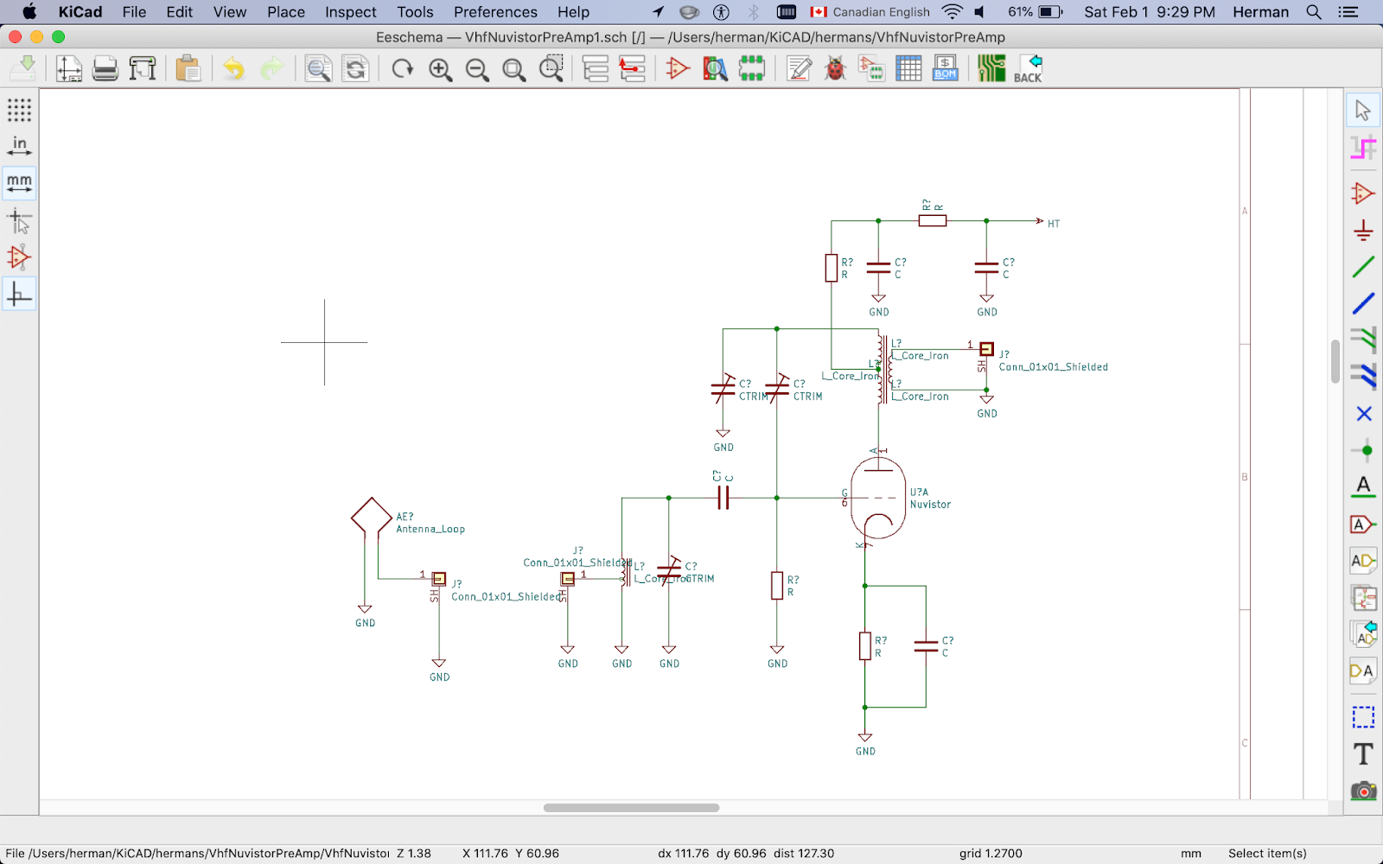Switch units to millimeters
Viewport: 1383px width, 864px height.
click(x=19, y=183)
